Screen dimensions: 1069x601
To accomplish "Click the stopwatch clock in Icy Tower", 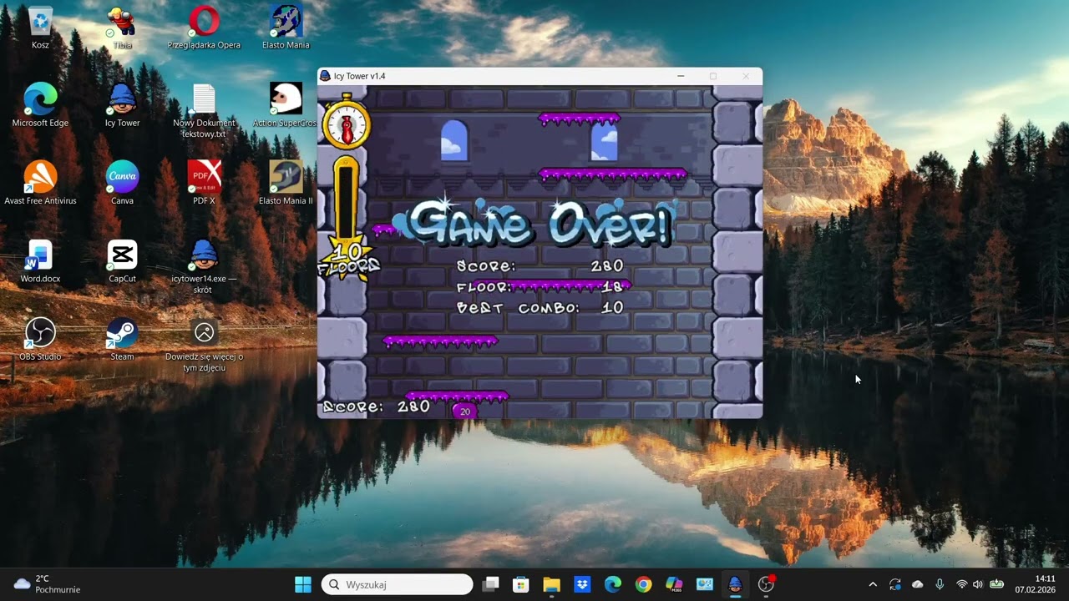I will (346, 123).
